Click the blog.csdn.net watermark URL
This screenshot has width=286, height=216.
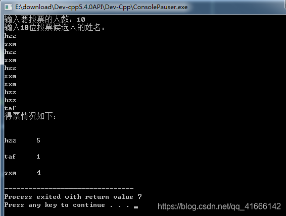219,206
